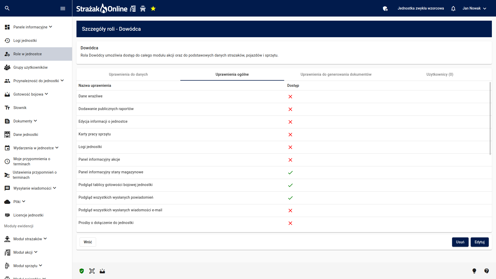Viewport: 496px width, 279px height.
Task: Expand Wydarzenia w jednostce menu
Action: (57, 148)
